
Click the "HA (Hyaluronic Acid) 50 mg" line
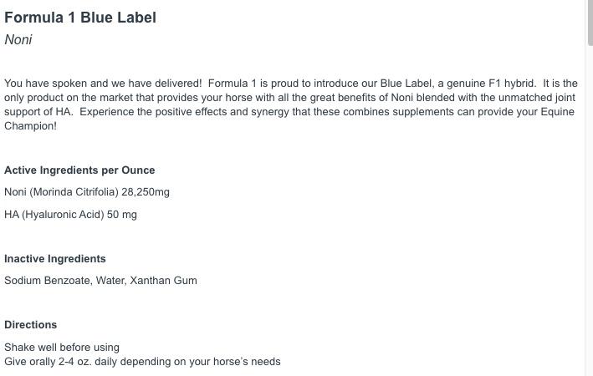click(70, 215)
